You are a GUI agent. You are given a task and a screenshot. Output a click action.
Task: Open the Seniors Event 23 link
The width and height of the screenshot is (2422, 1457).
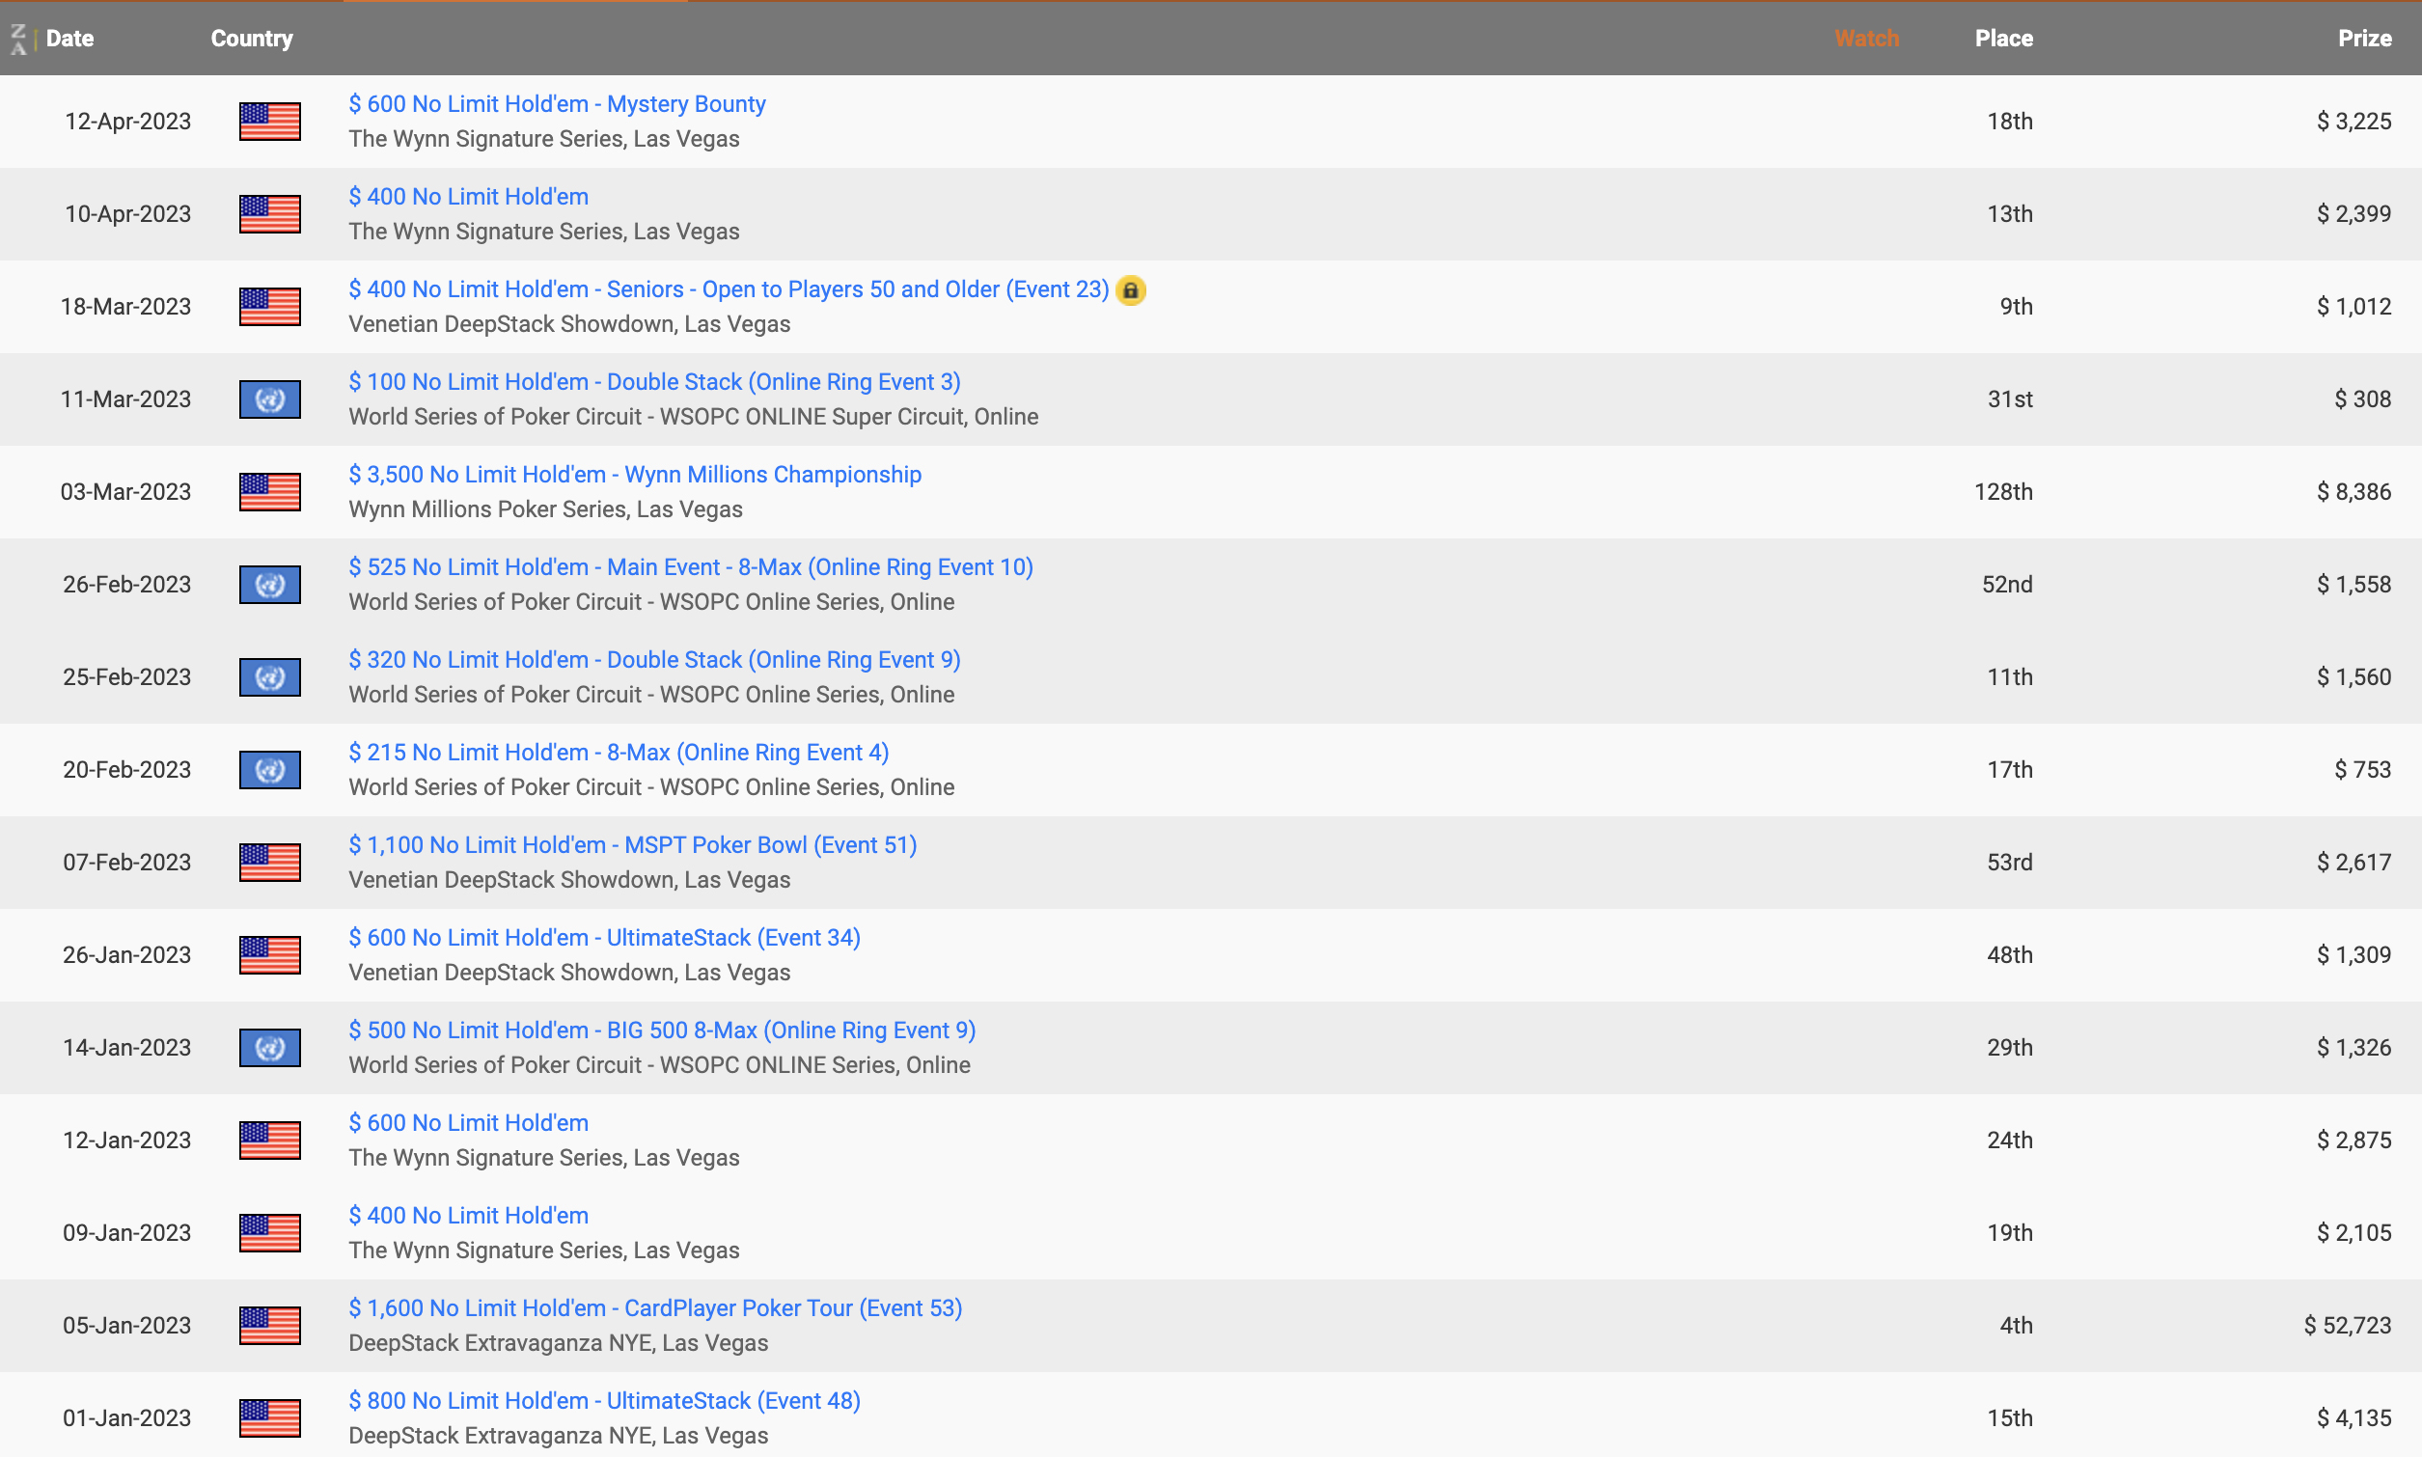click(x=729, y=289)
